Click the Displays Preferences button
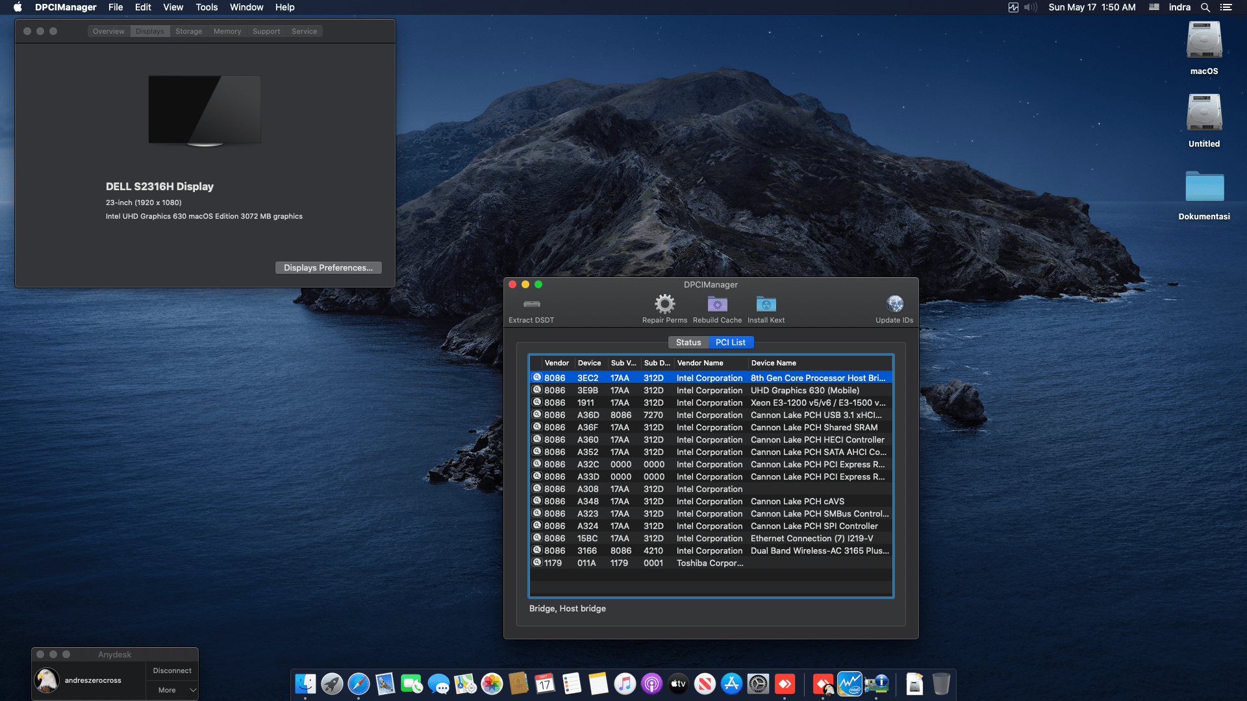The width and height of the screenshot is (1247, 701). click(x=328, y=267)
